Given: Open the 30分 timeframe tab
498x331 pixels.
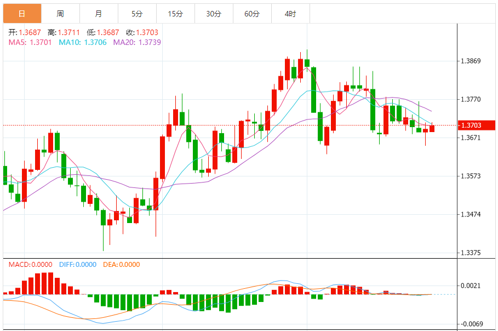Looking at the screenshot, I should 214,14.
